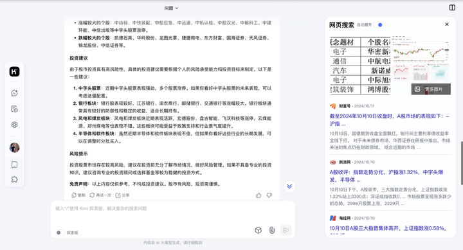463x250 pixels.
Task: Click the 银行板块 list item title
Action: point(87,103)
